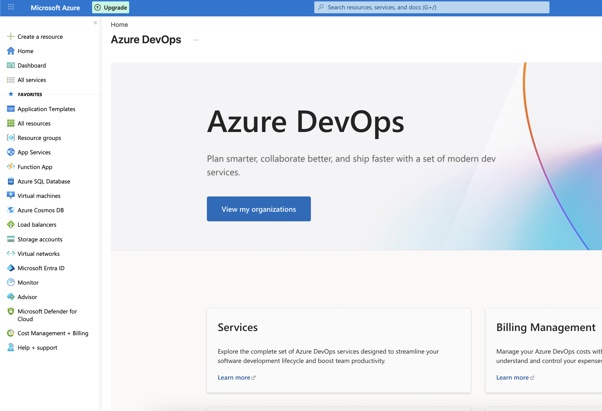The image size is (602, 411).
Task: Select Function App in the sidebar
Action: pyautogui.click(x=35, y=167)
